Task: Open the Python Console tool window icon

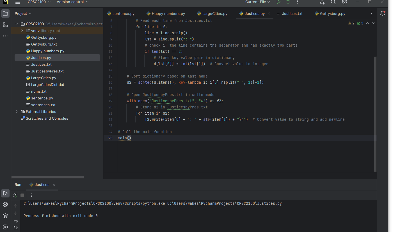Action: (5, 205)
